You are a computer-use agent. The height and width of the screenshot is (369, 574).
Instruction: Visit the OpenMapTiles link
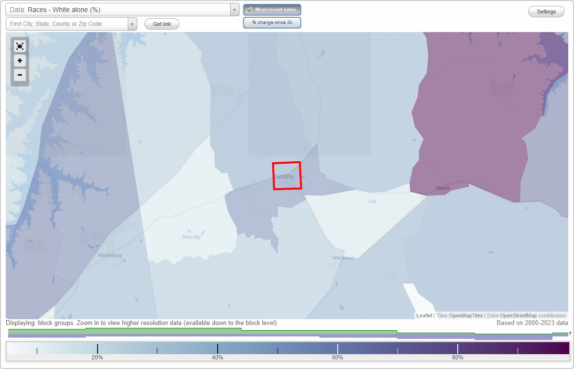click(465, 315)
